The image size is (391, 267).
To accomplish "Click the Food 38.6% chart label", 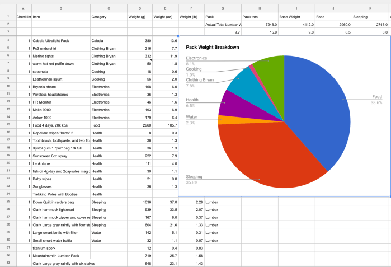I will (x=376, y=100).
